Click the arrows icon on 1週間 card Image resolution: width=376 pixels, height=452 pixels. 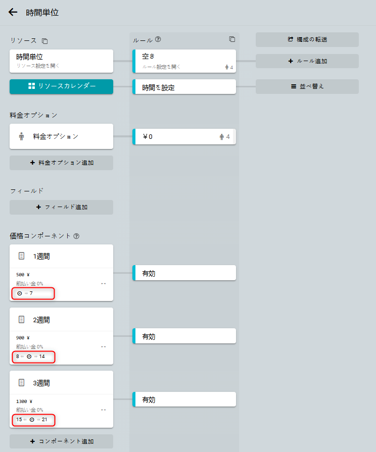tap(104, 284)
